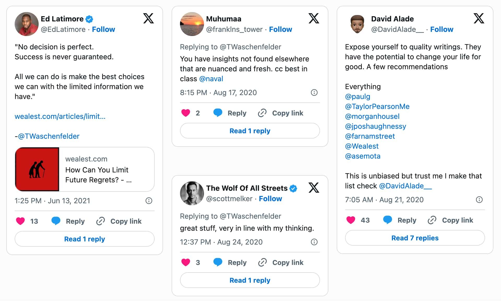501x301 pixels.
Task: Follow Ed Latimore
Action: [x=103, y=29]
